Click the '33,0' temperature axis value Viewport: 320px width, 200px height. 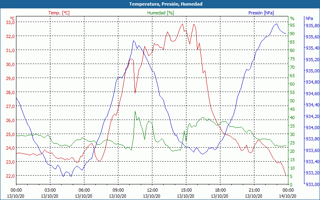[10, 22]
